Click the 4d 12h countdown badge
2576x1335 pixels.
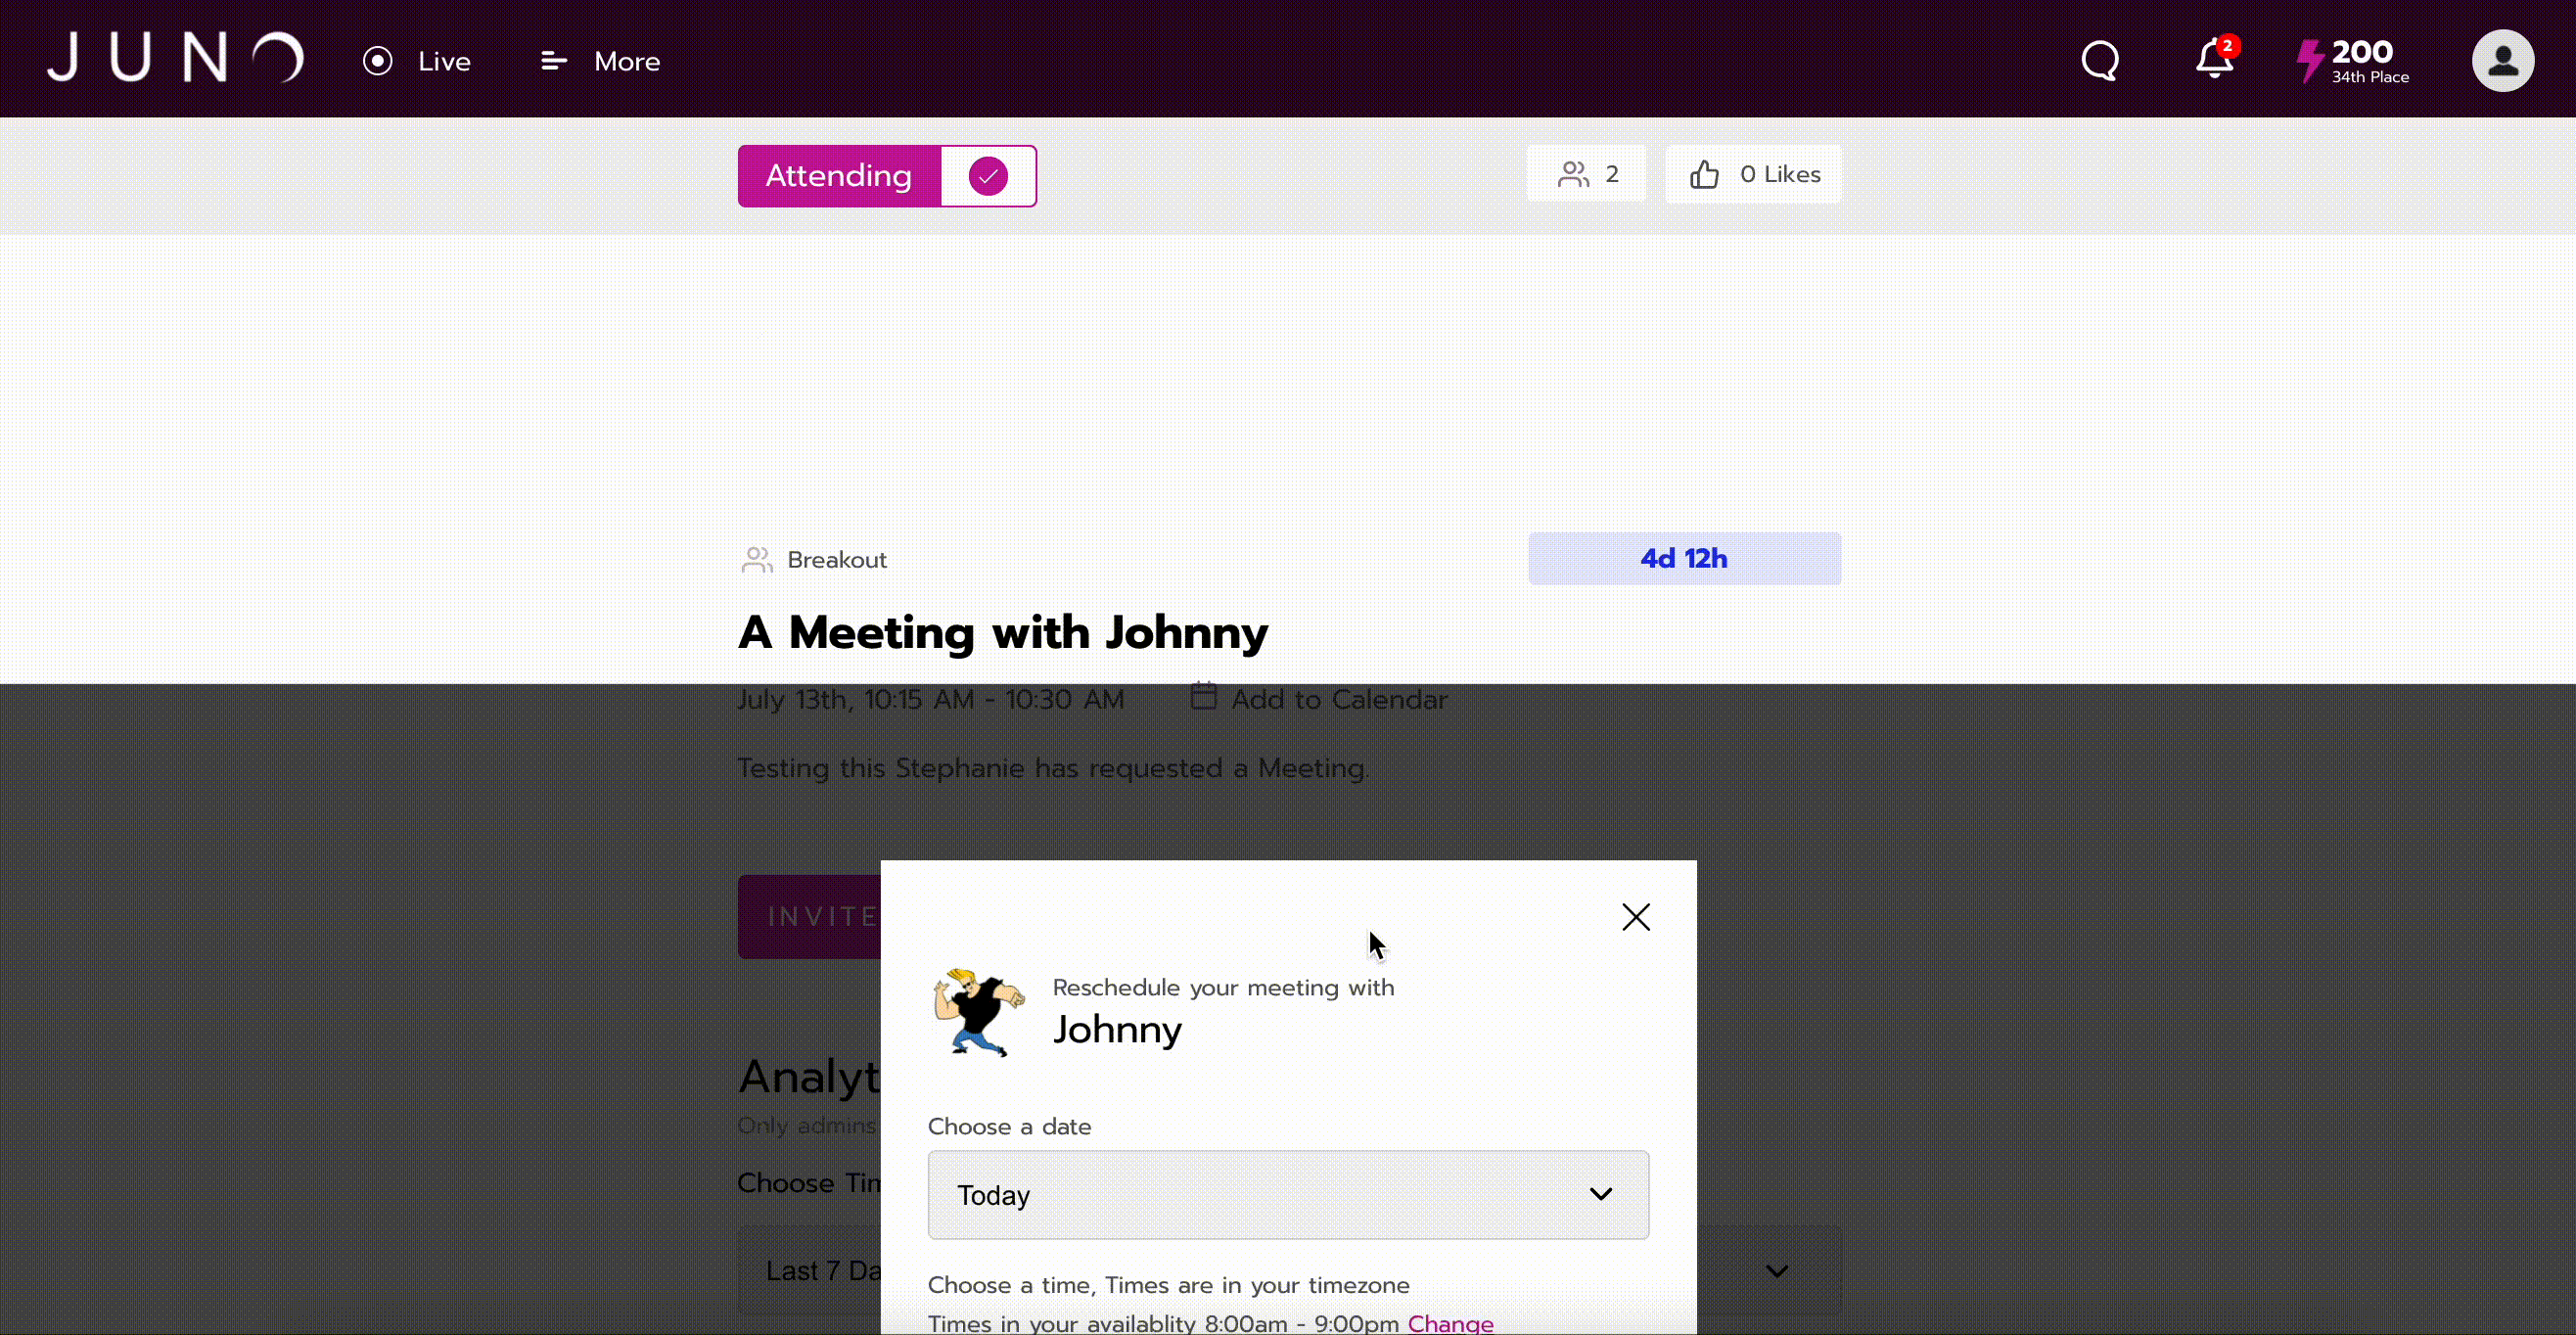[1684, 558]
